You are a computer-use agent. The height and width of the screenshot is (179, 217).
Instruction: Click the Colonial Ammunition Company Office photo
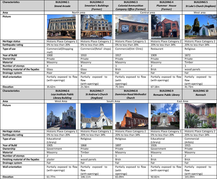[132, 27]
